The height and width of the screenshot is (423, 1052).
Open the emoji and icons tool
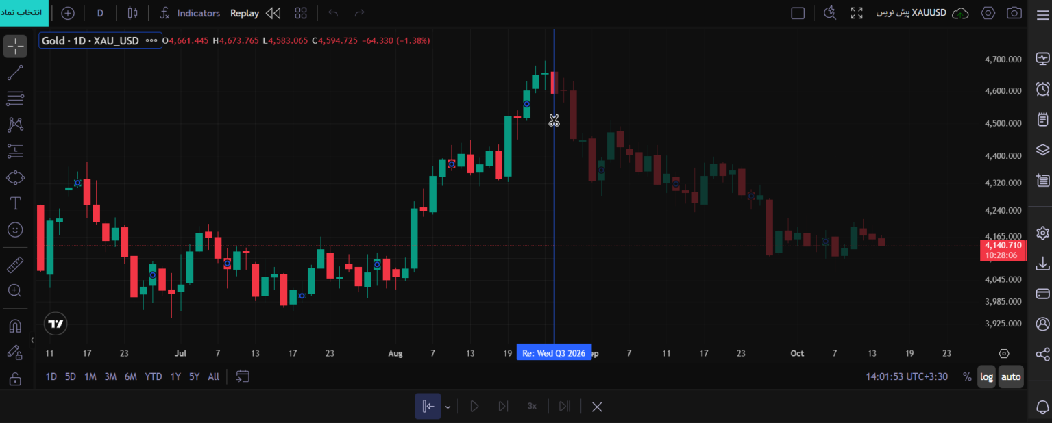click(15, 230)
